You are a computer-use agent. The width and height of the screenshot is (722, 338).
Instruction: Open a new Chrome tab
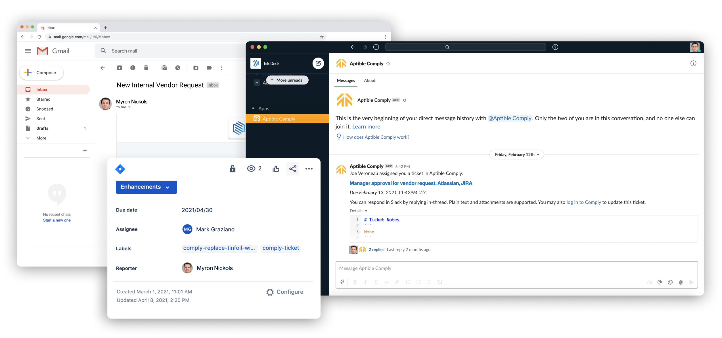coord(105,28)
